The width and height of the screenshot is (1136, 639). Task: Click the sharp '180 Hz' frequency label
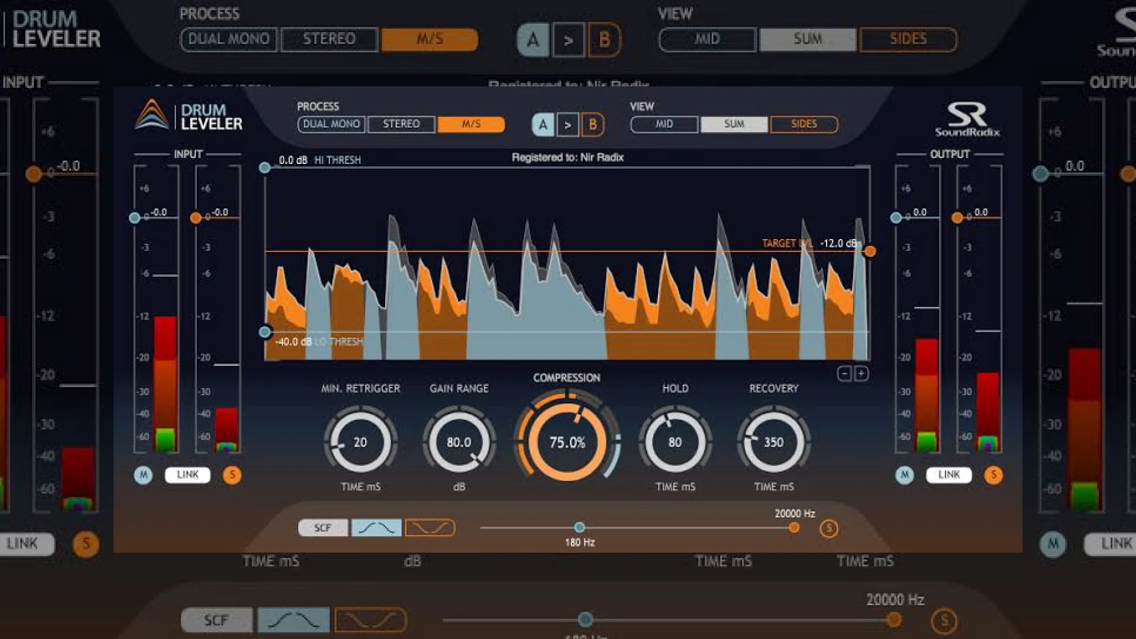(x=580, y=543)
